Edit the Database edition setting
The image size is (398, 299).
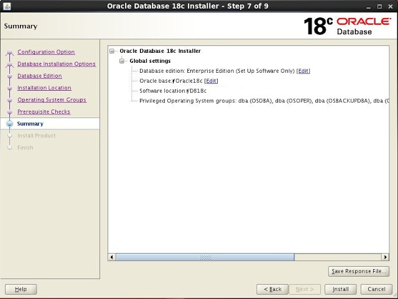coord(303,71)
